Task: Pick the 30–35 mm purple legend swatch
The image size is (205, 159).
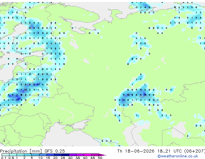Action: click(x=73, y=155)
